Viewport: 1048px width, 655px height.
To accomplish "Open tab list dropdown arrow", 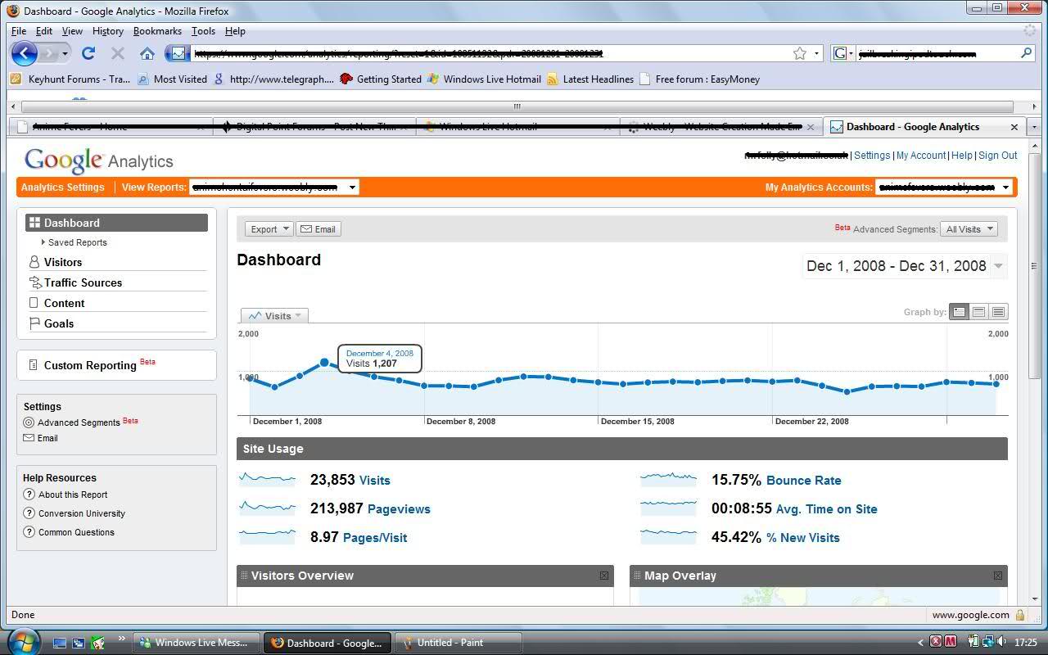I will 1034,127.
